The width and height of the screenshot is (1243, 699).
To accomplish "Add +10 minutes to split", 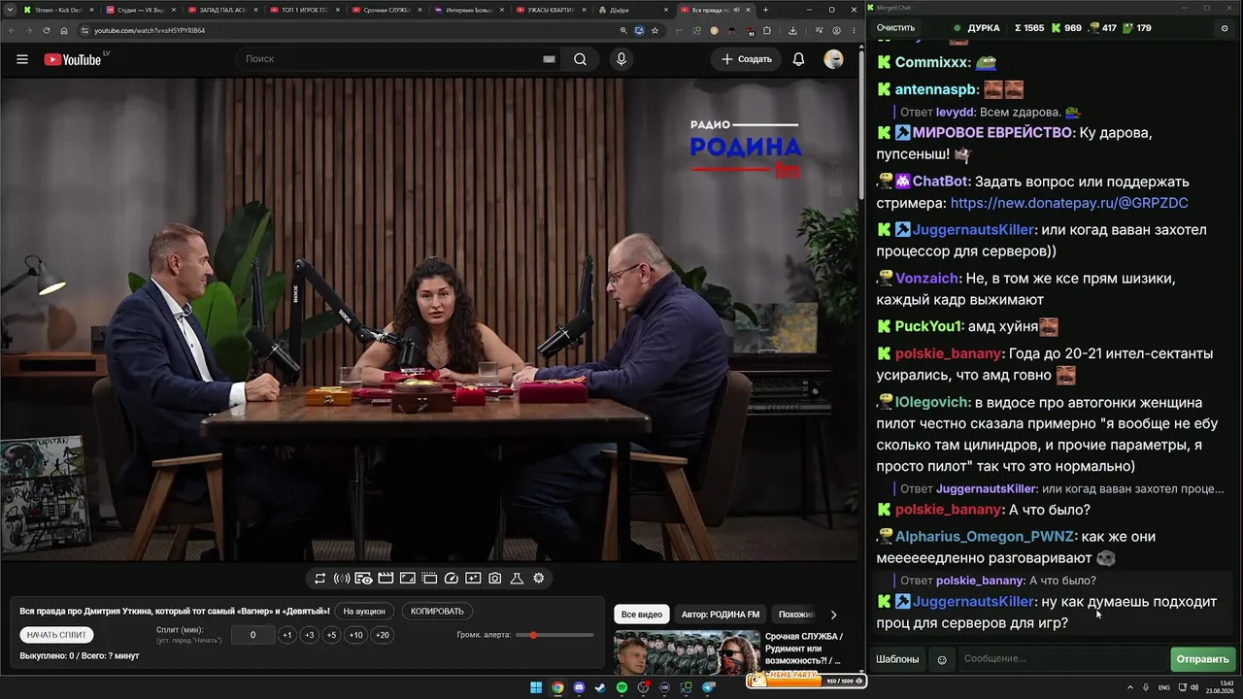I will (x=355, y=635).
